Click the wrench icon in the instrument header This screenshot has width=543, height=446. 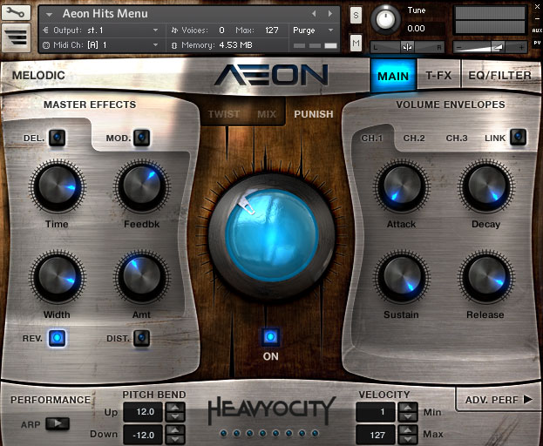pyautogui.click(x=17, y=13)
